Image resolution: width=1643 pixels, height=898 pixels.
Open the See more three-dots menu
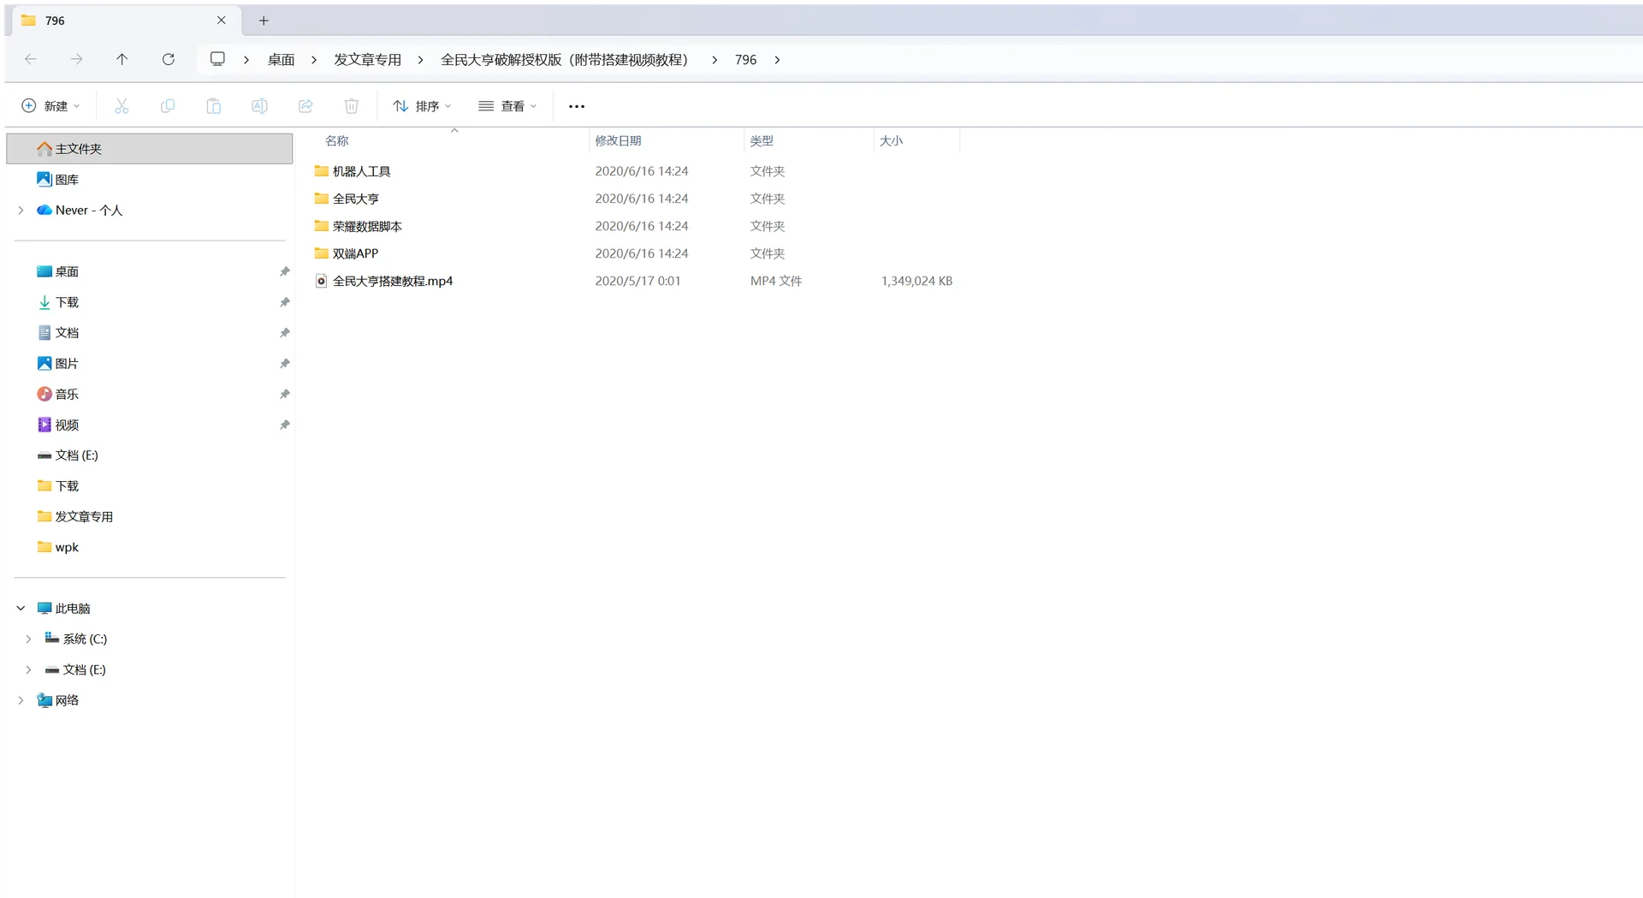pos(577,106)
